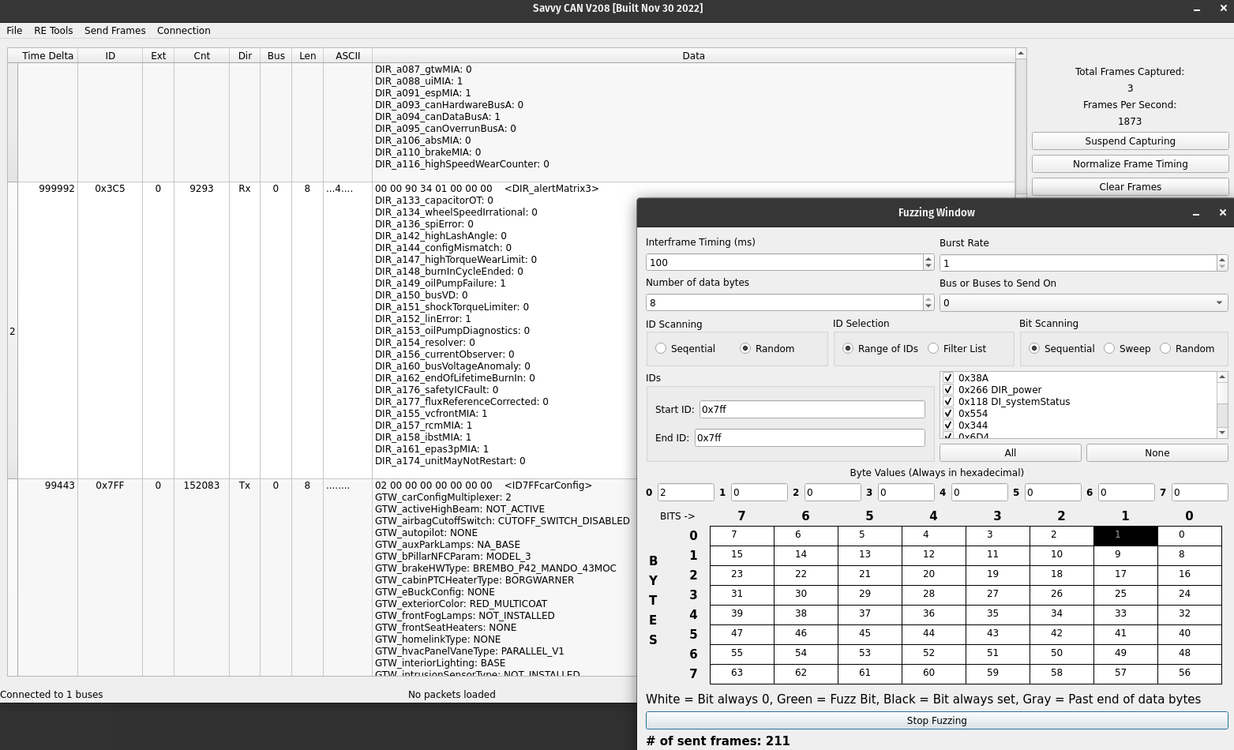This screenshot has width=1234, height=750.
Task: Open Bus or Buses to Send On dropdown
Action: pyautogui.click(x=1083, y=303)
